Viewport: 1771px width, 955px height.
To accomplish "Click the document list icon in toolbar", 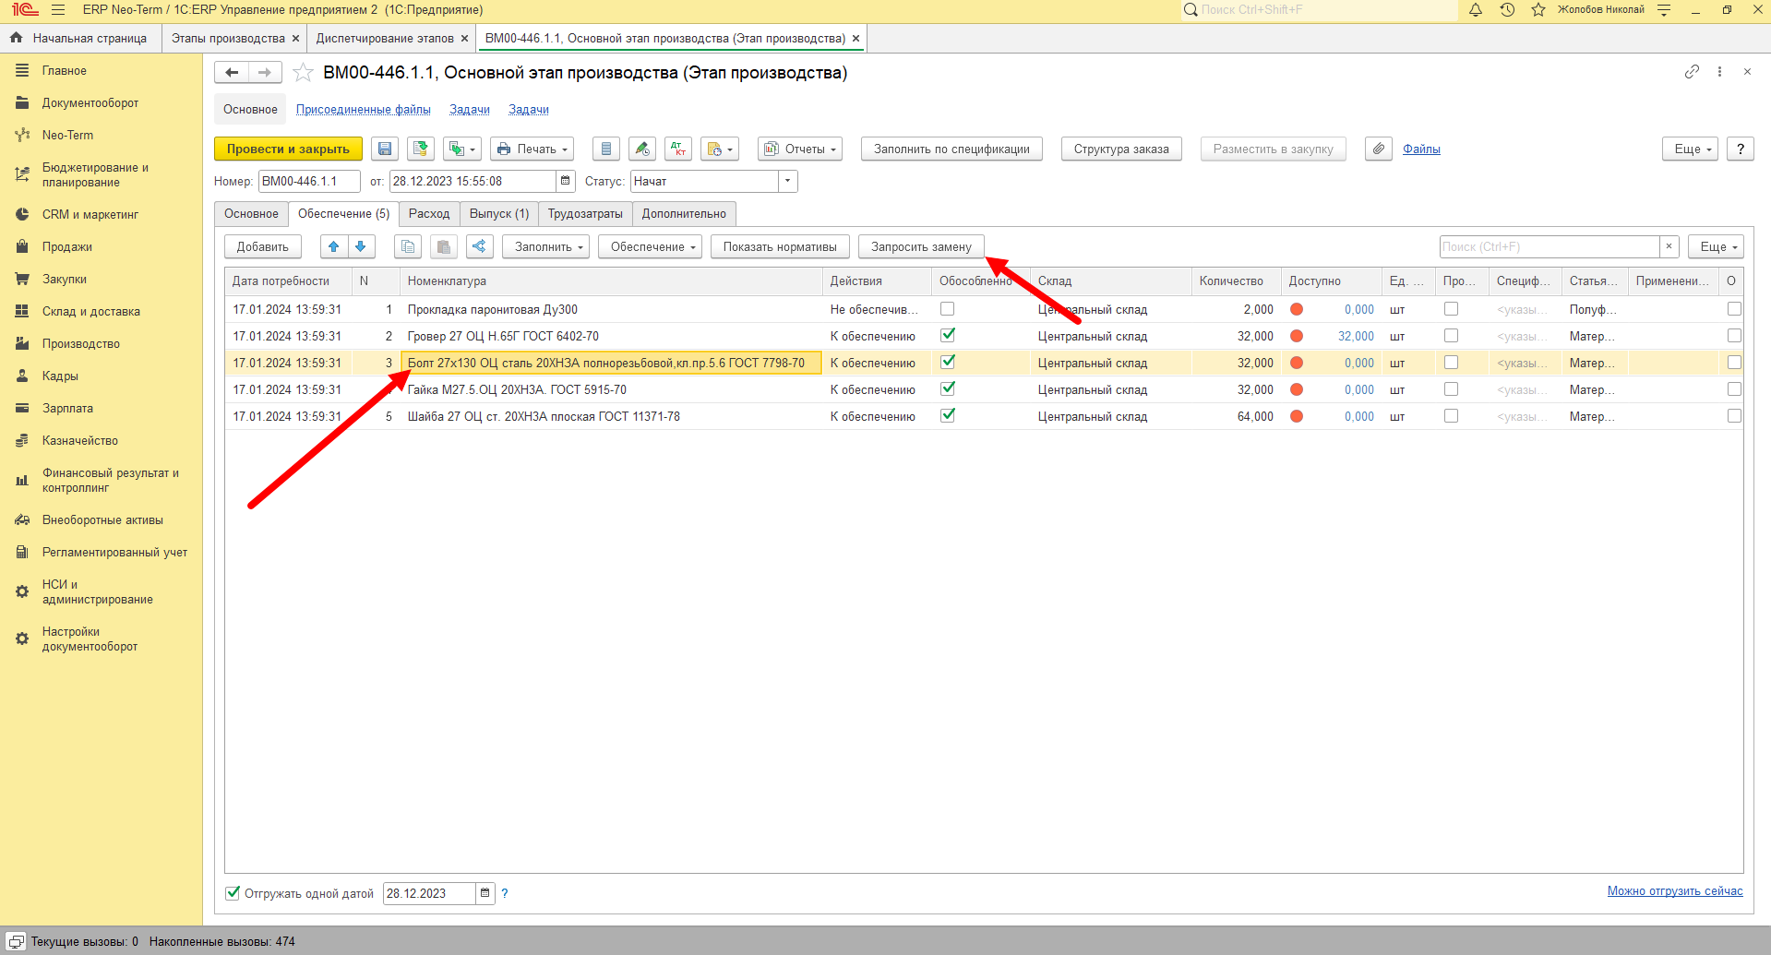I will pyautogui.click(x=605, y=149).
